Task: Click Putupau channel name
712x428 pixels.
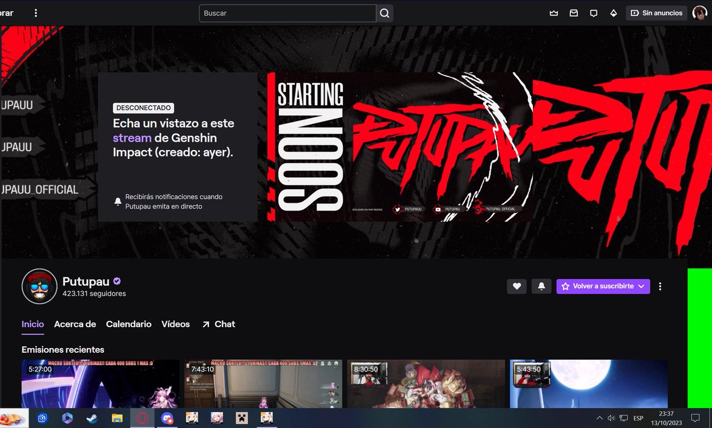Action: [x=86, y=281]
